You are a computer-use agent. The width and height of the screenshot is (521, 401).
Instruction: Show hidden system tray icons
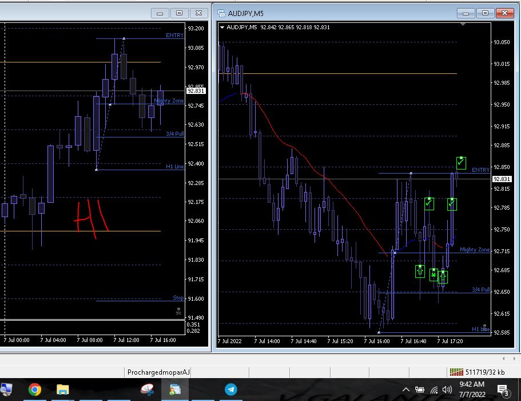coord(407,390)
